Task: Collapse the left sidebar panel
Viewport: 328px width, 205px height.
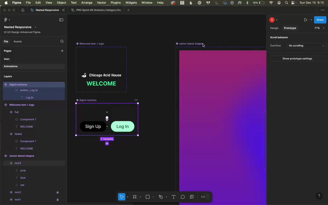Action: pos(61,20)
